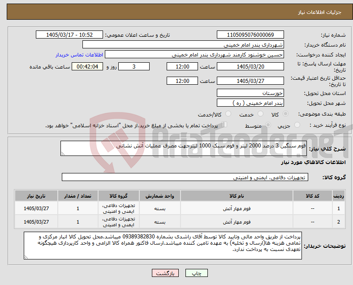Viewport: 353px width, 285px height.
Task: Click row number 1 cell
Action: 338,208
